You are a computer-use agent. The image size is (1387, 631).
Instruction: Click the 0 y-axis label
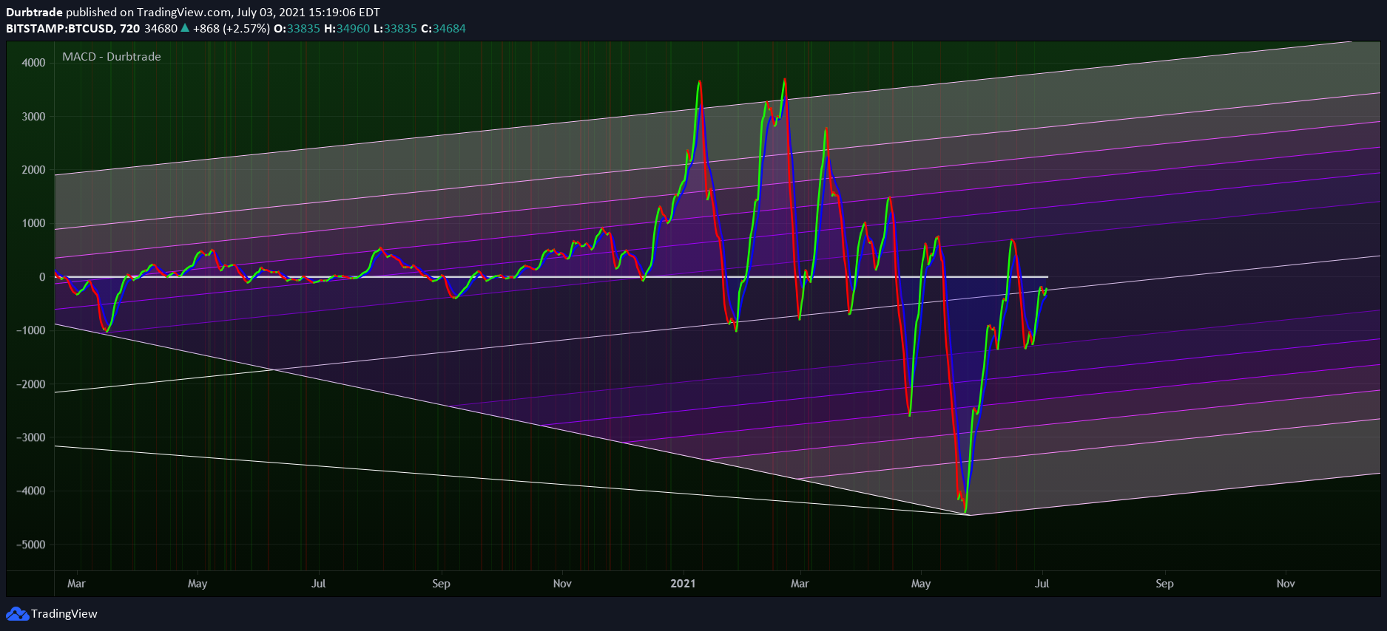(42, 277)
